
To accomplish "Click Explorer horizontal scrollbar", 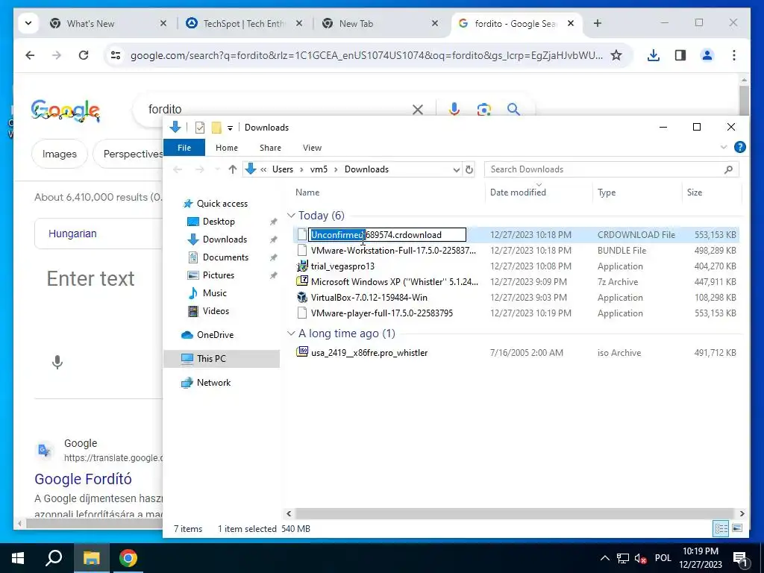I will click(515, 513).
